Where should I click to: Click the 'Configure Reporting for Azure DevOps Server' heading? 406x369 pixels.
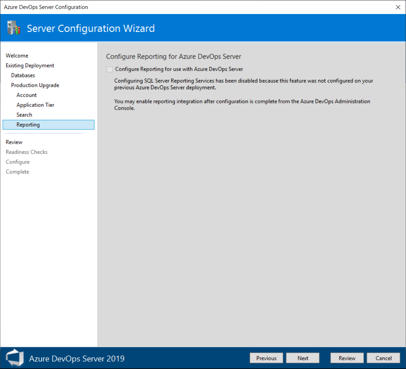point(174,56)
